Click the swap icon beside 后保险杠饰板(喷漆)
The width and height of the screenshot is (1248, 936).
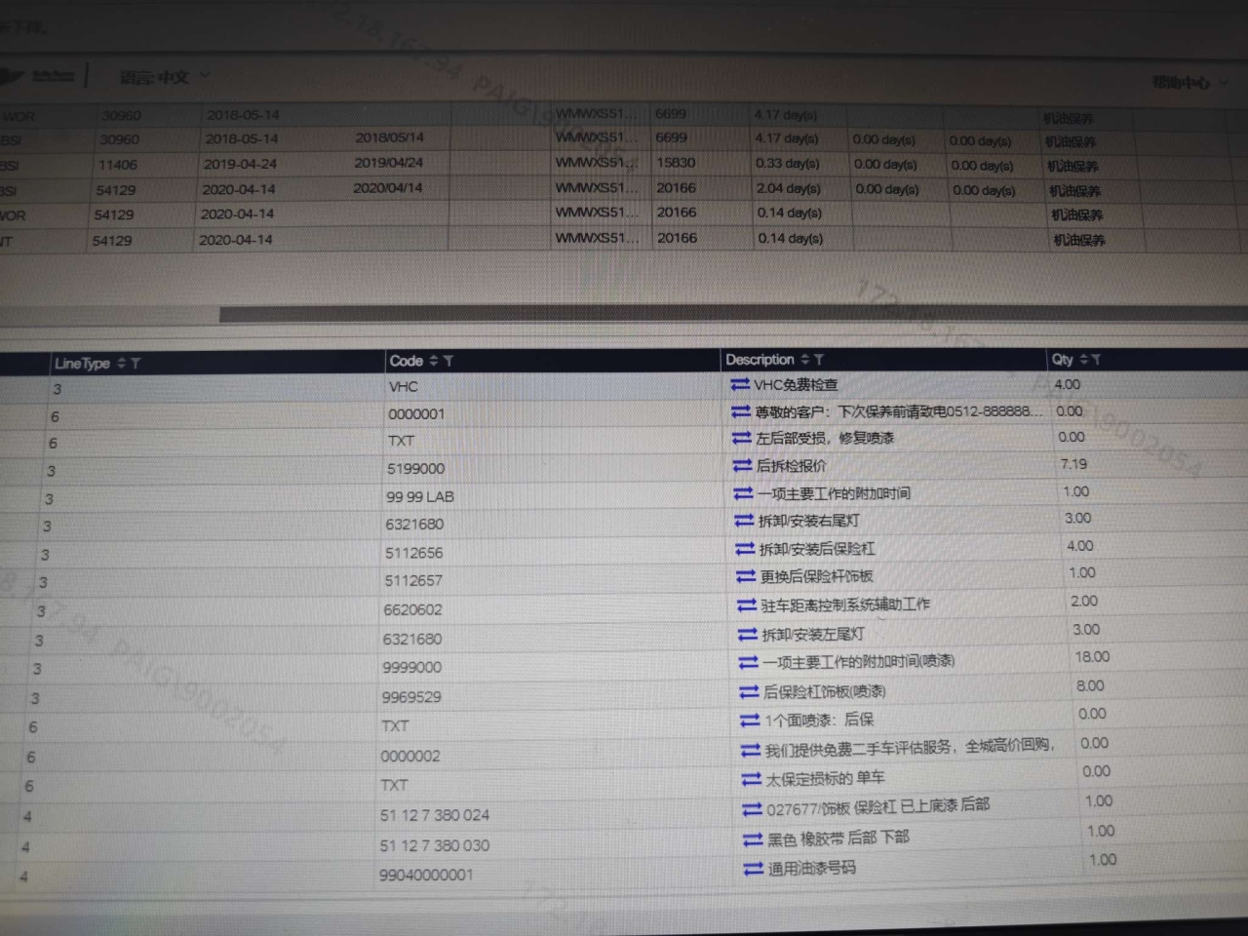(750, 692)
